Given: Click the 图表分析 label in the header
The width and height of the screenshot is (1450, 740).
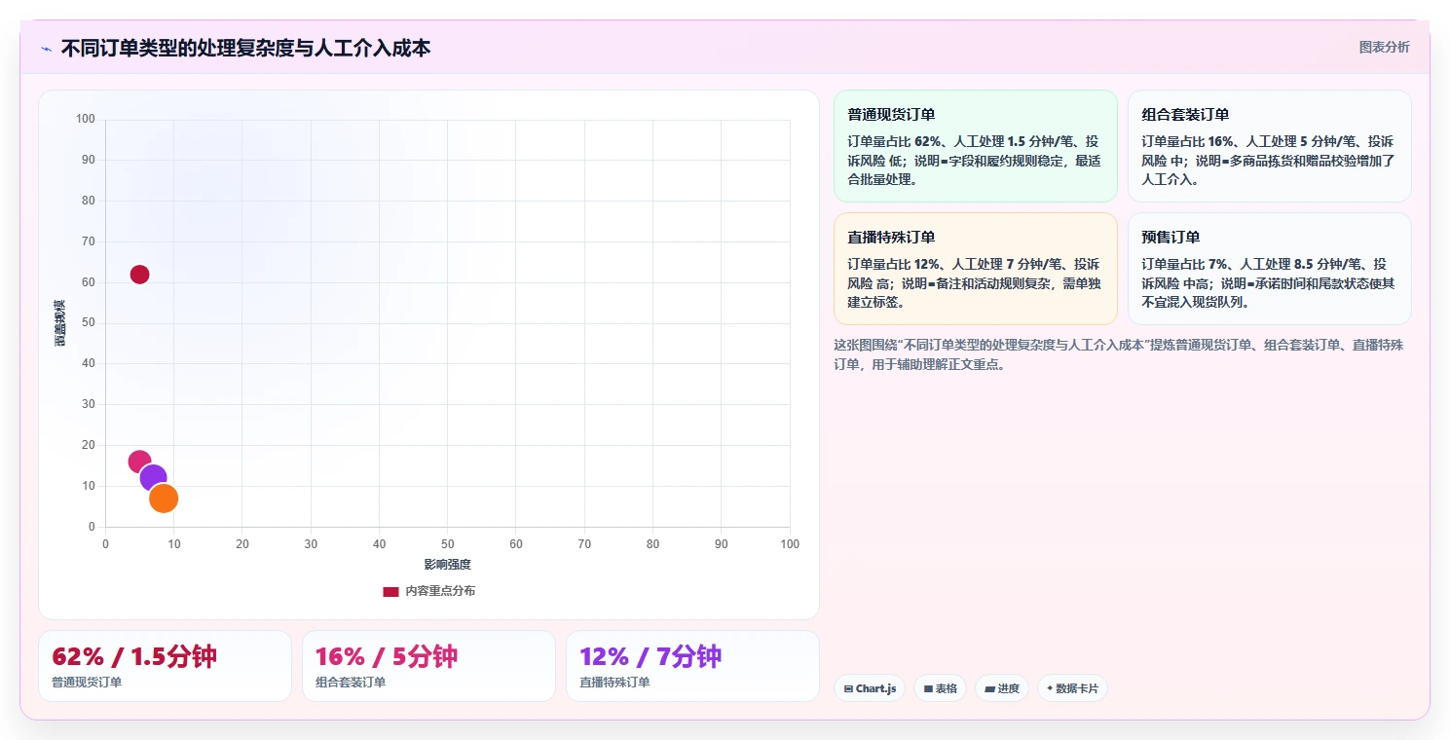Looking at the screenshot, I should pyautogui.click(x=1384, y=47).
